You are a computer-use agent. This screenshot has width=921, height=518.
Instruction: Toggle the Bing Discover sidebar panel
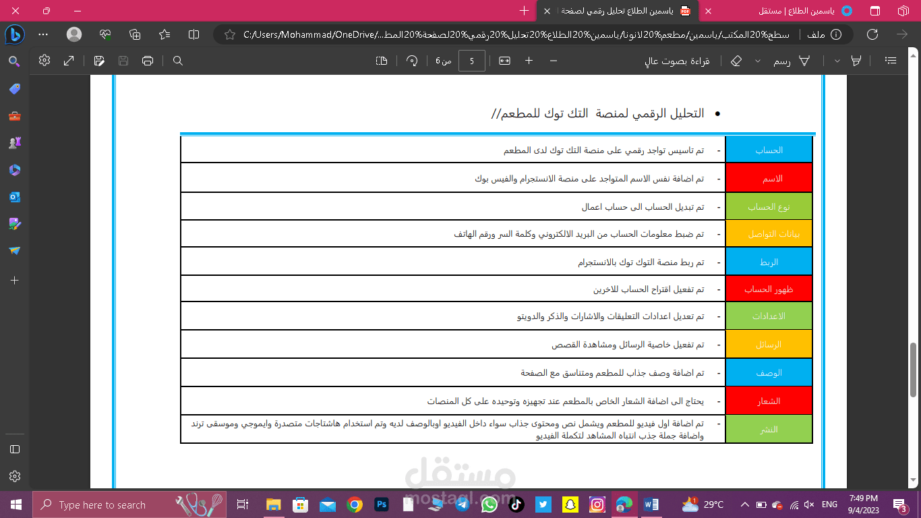(x=15, y=34)
